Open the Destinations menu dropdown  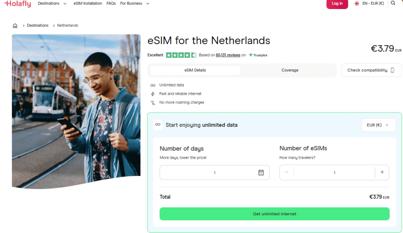point(52,3)
